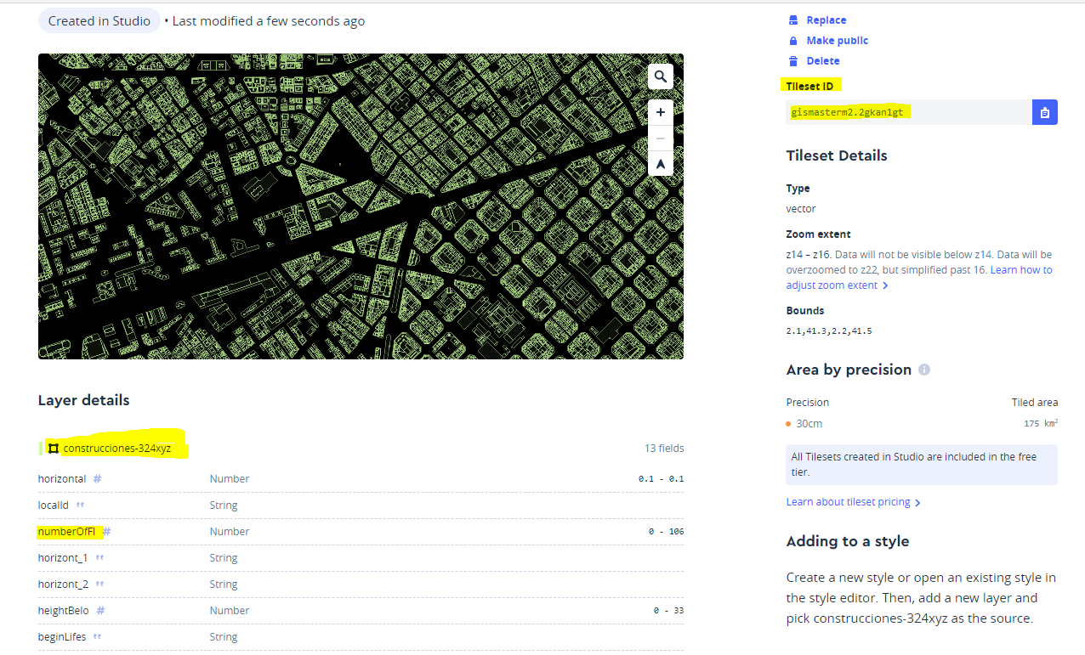The height and width of the screenshot is (655, 1085).
Task: Click the Created in Studio badge
Action: (x=99, y=21)
